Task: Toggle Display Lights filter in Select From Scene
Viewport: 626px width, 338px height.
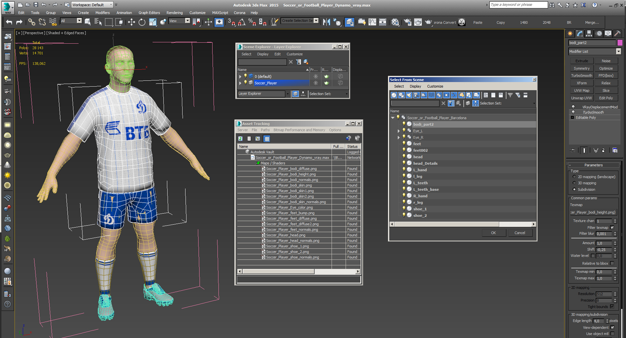Action: (409, 95)
